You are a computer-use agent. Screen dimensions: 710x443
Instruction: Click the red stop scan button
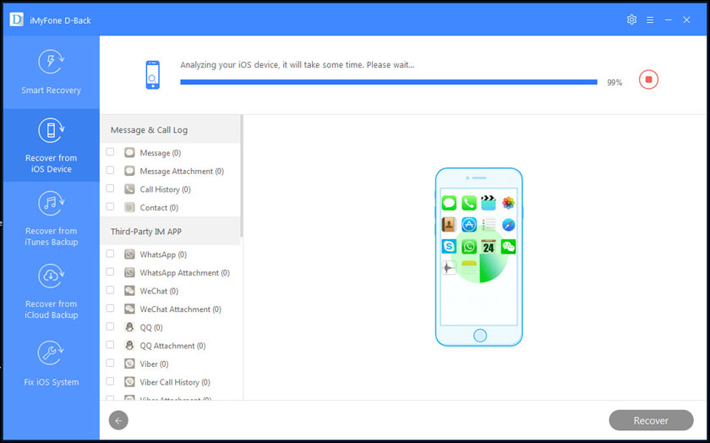[x=648, y=79]
